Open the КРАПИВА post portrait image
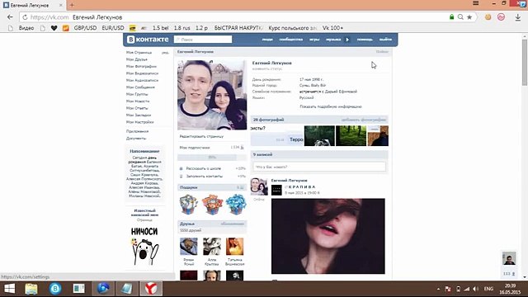The image size is (528, 297). (328, 236)
